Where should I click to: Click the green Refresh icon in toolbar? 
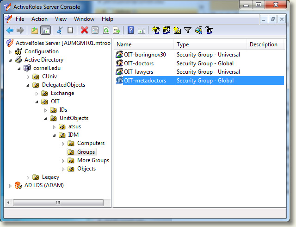(x=106, y=30)
